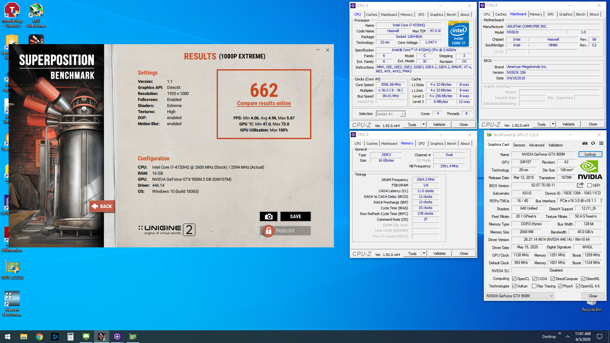
Task: Expand the Desktop toolbar chevron in taskbar
Action: (x=559, y=333)
